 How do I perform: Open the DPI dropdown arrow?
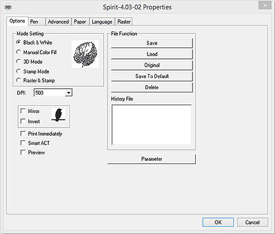tap(68, 92)
